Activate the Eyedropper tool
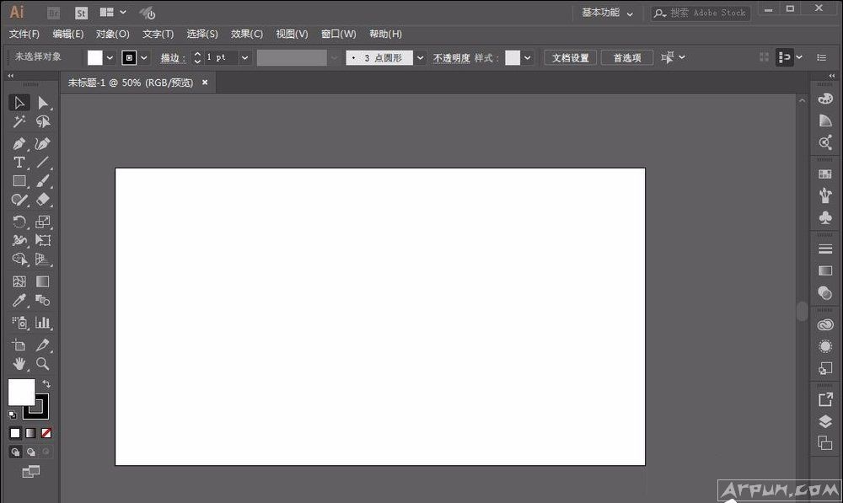The height and width of the screenshot is (503, 843). (19, 301)
